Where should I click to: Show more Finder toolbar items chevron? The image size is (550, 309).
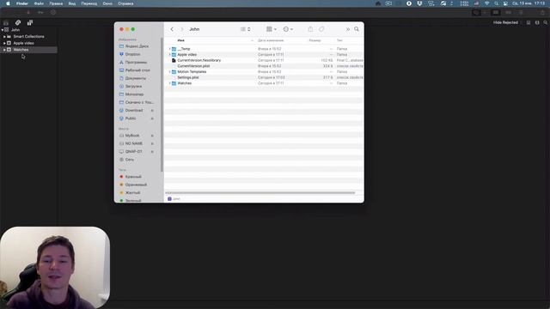pyautogui.click(x=347, y=29)
